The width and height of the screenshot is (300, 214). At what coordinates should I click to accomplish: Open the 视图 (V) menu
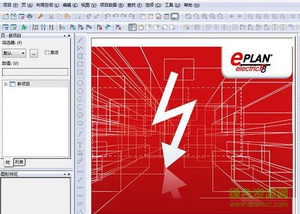[88, 5]
